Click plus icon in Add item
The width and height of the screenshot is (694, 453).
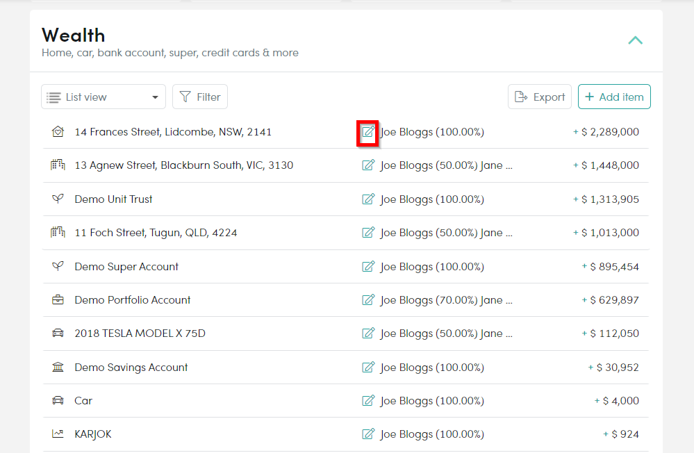click(x=589, y=97)
